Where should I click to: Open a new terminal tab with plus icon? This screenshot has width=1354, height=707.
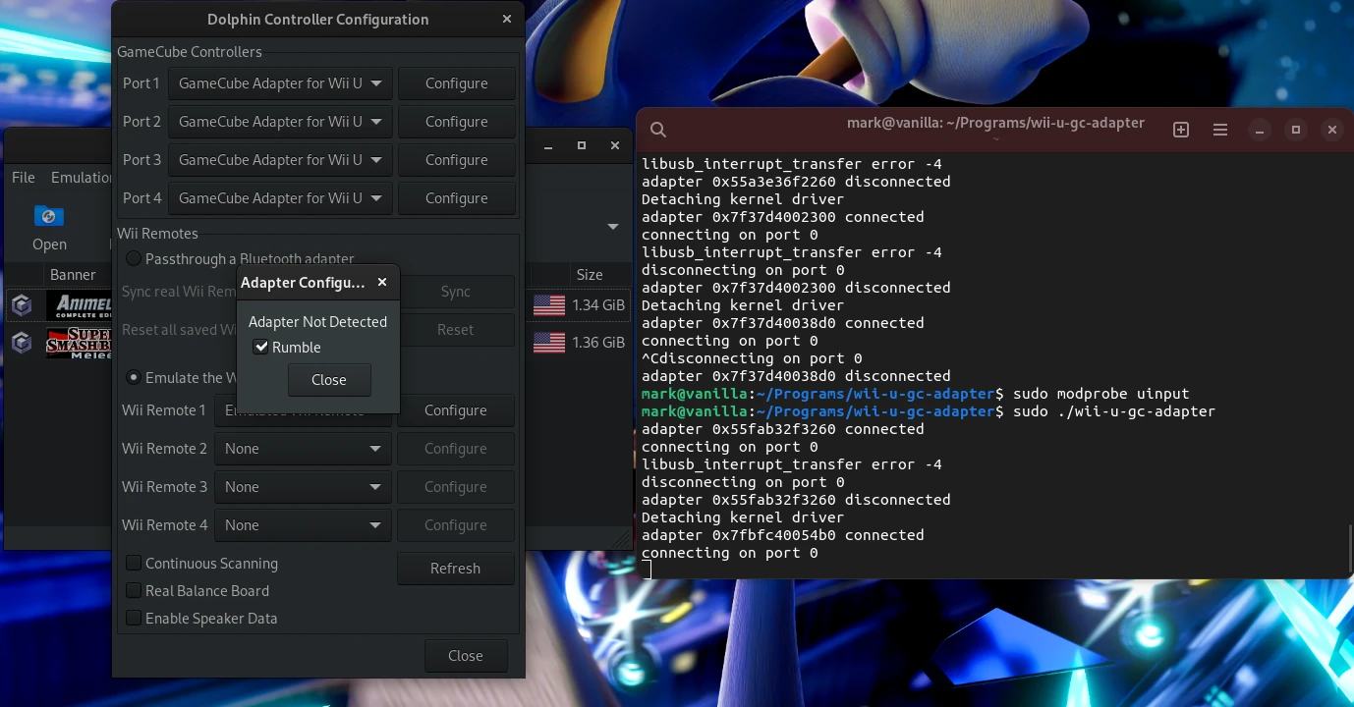[x=1181, y=130]
